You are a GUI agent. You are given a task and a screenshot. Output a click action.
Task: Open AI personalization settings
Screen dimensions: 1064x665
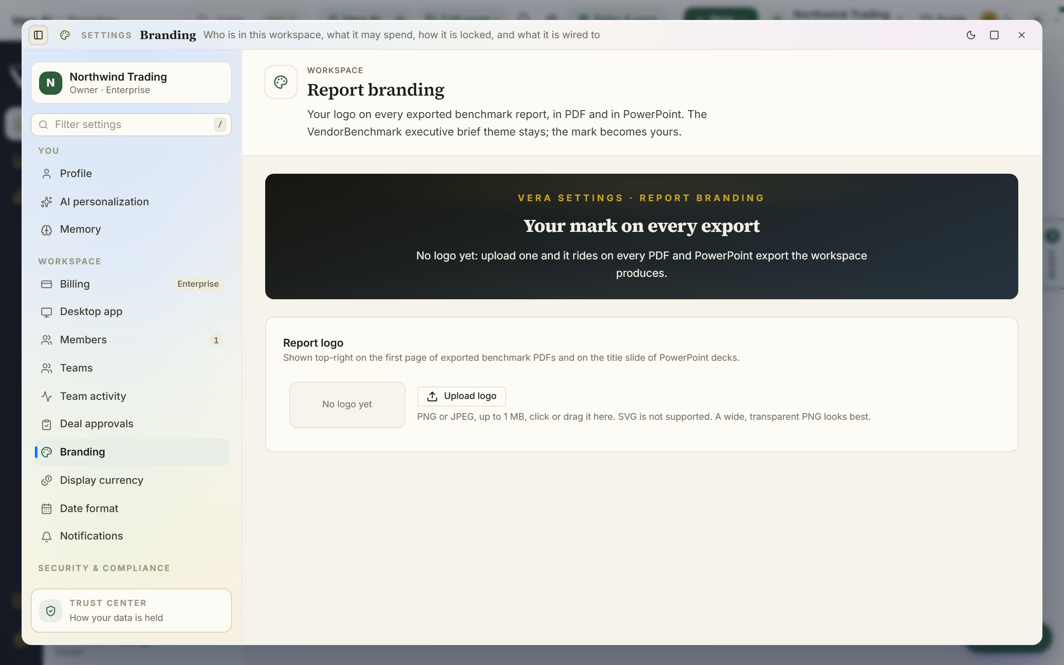[x=131, y=202]
